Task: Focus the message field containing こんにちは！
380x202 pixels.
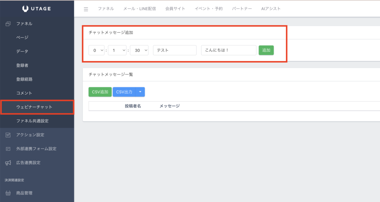Action: point(229,50)
